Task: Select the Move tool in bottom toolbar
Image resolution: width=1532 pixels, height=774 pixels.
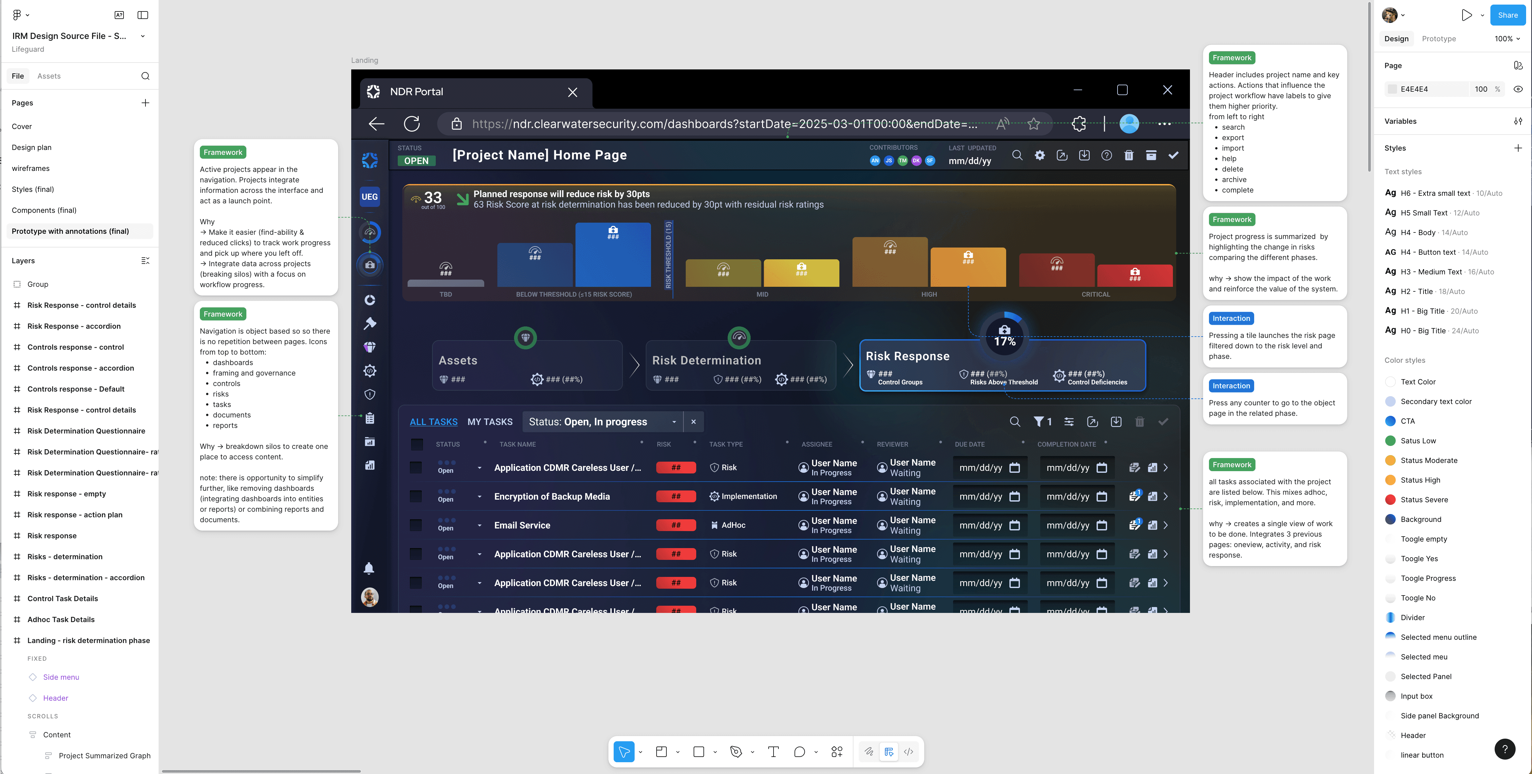Action: click(x=624, y=752)
